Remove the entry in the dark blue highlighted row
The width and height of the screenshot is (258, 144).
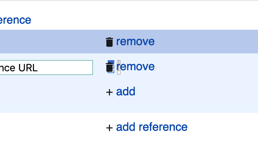pos(135,42)
